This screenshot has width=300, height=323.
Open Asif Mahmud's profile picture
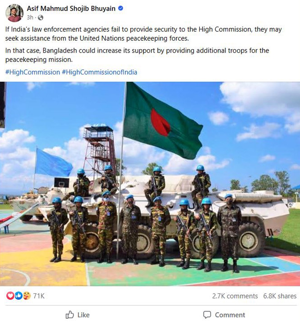[14, 13]
